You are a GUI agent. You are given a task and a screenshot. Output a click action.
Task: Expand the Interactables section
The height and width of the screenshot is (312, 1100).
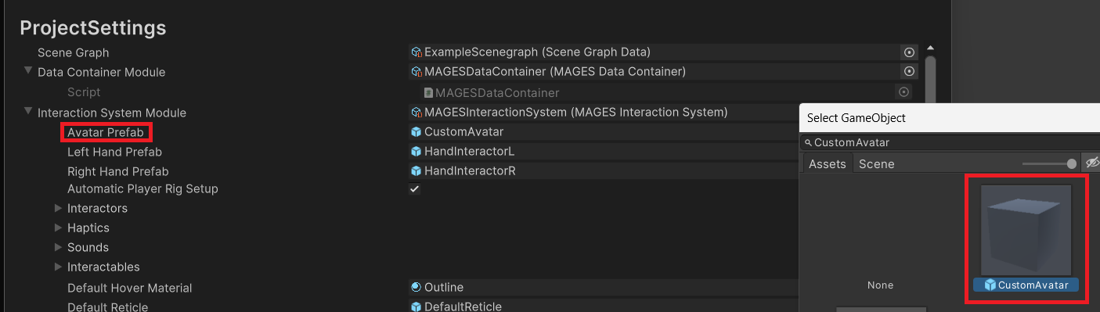(x=59, y=267)
